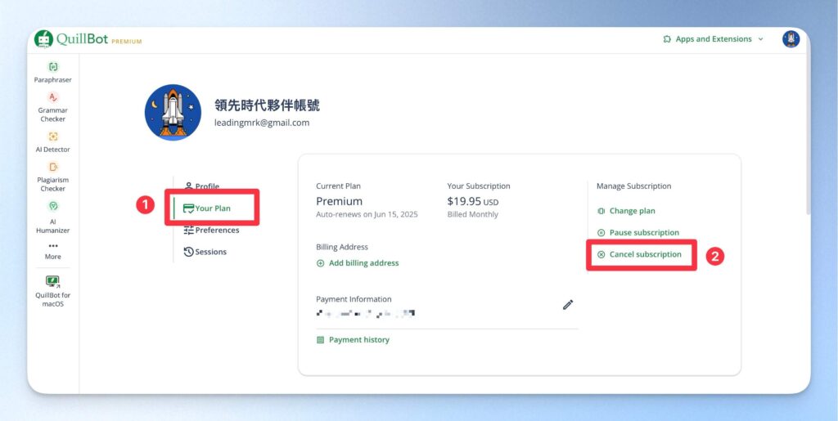Click the Payment history list icon
Viewport: 838px width, 421px height.
(321, 340)
